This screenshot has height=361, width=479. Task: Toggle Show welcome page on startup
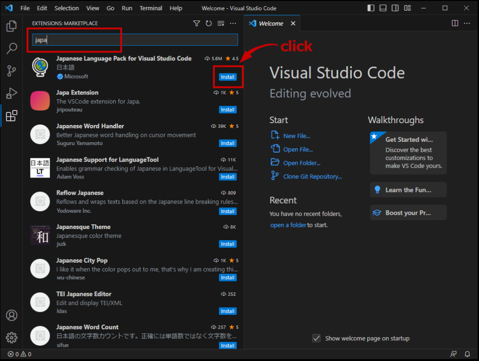[317, 338]
